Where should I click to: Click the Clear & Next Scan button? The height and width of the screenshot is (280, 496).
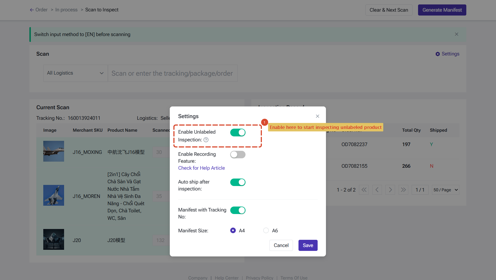coord(389,10)
